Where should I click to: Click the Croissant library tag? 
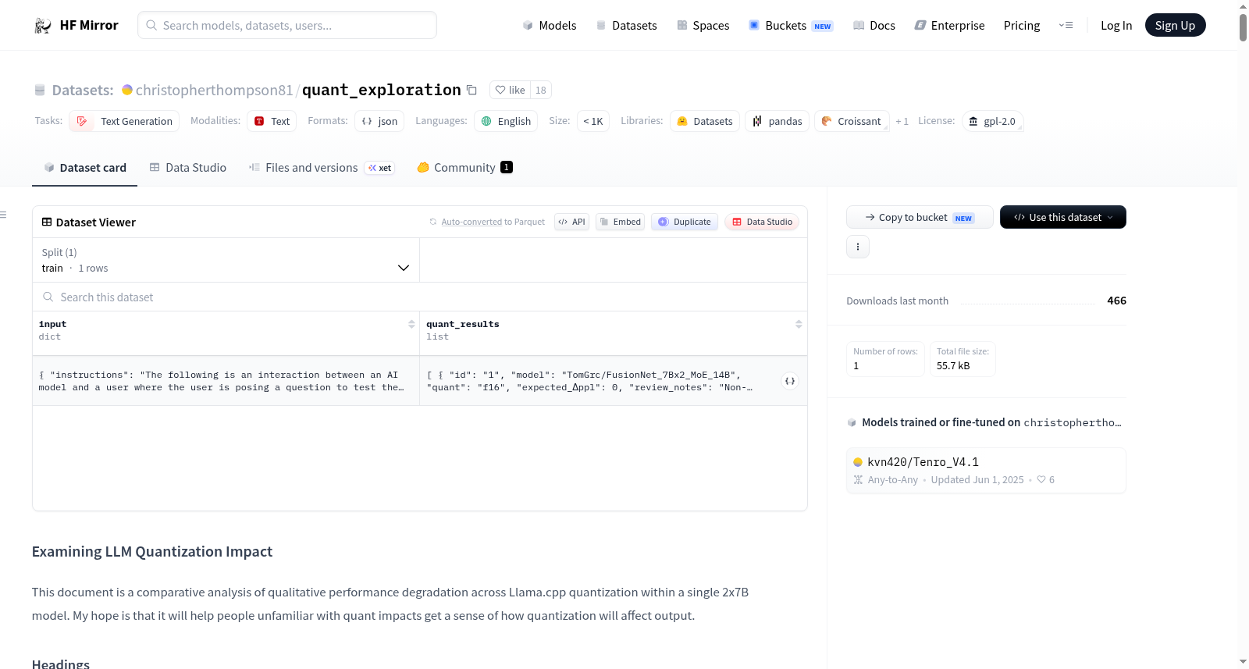pos(852,121)
